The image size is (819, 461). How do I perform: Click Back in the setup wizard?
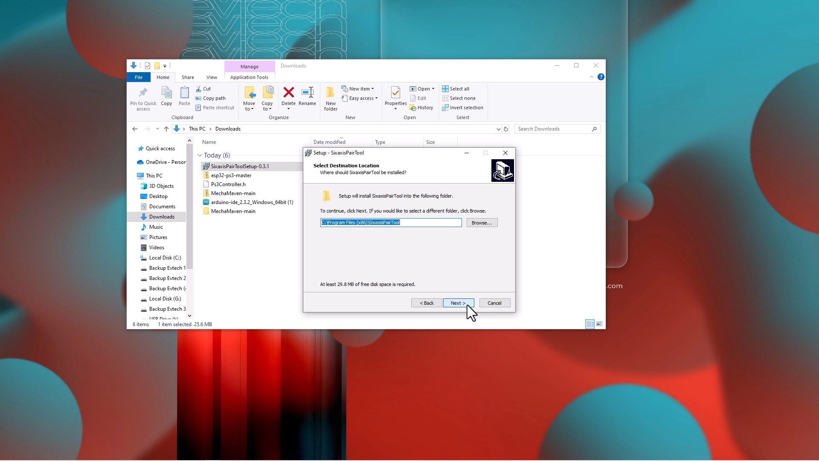(427, 303)
